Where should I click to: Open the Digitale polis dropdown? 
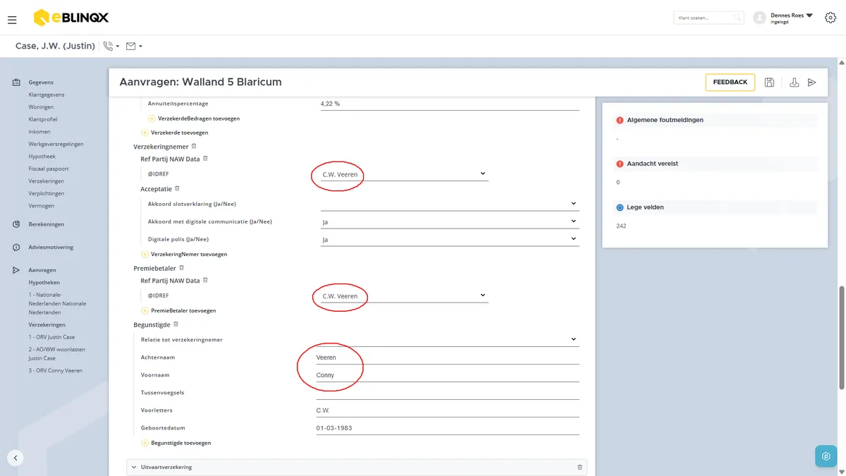(x=449, y=239)
